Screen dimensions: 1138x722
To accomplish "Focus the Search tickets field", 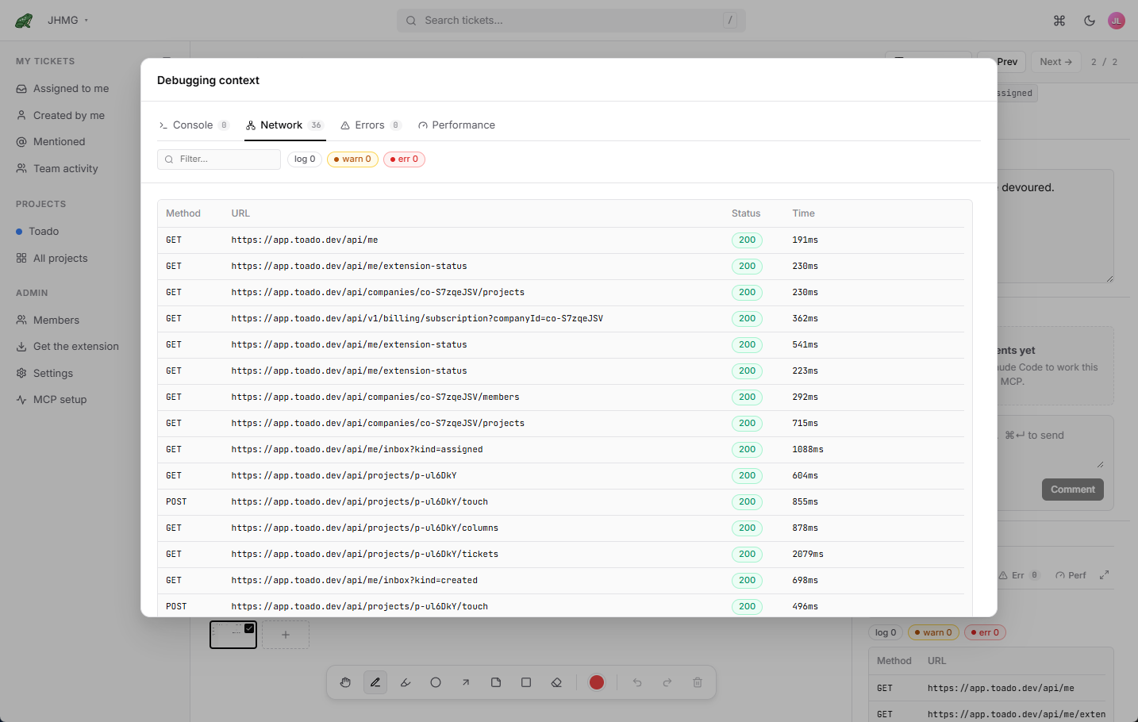I will coord(571,21).
